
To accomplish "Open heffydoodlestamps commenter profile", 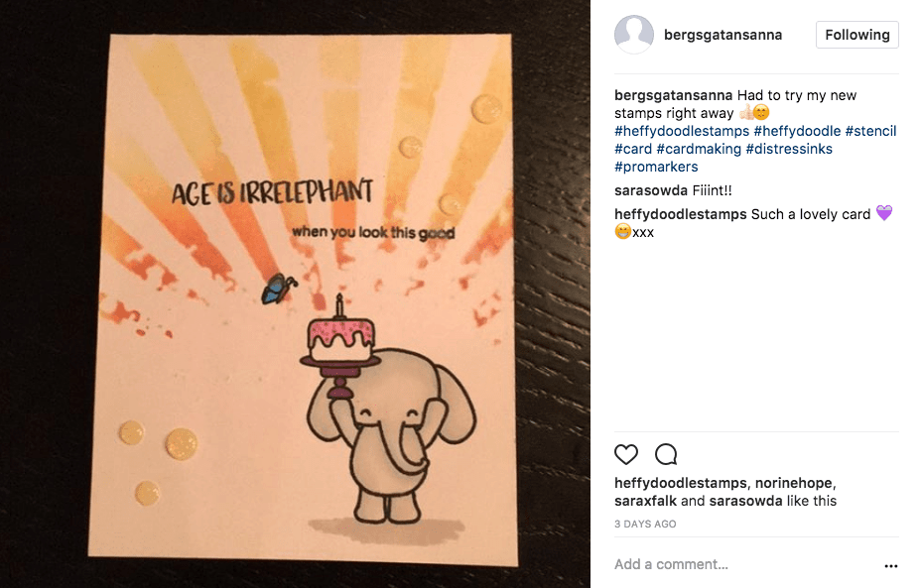I will click(681, 214).
